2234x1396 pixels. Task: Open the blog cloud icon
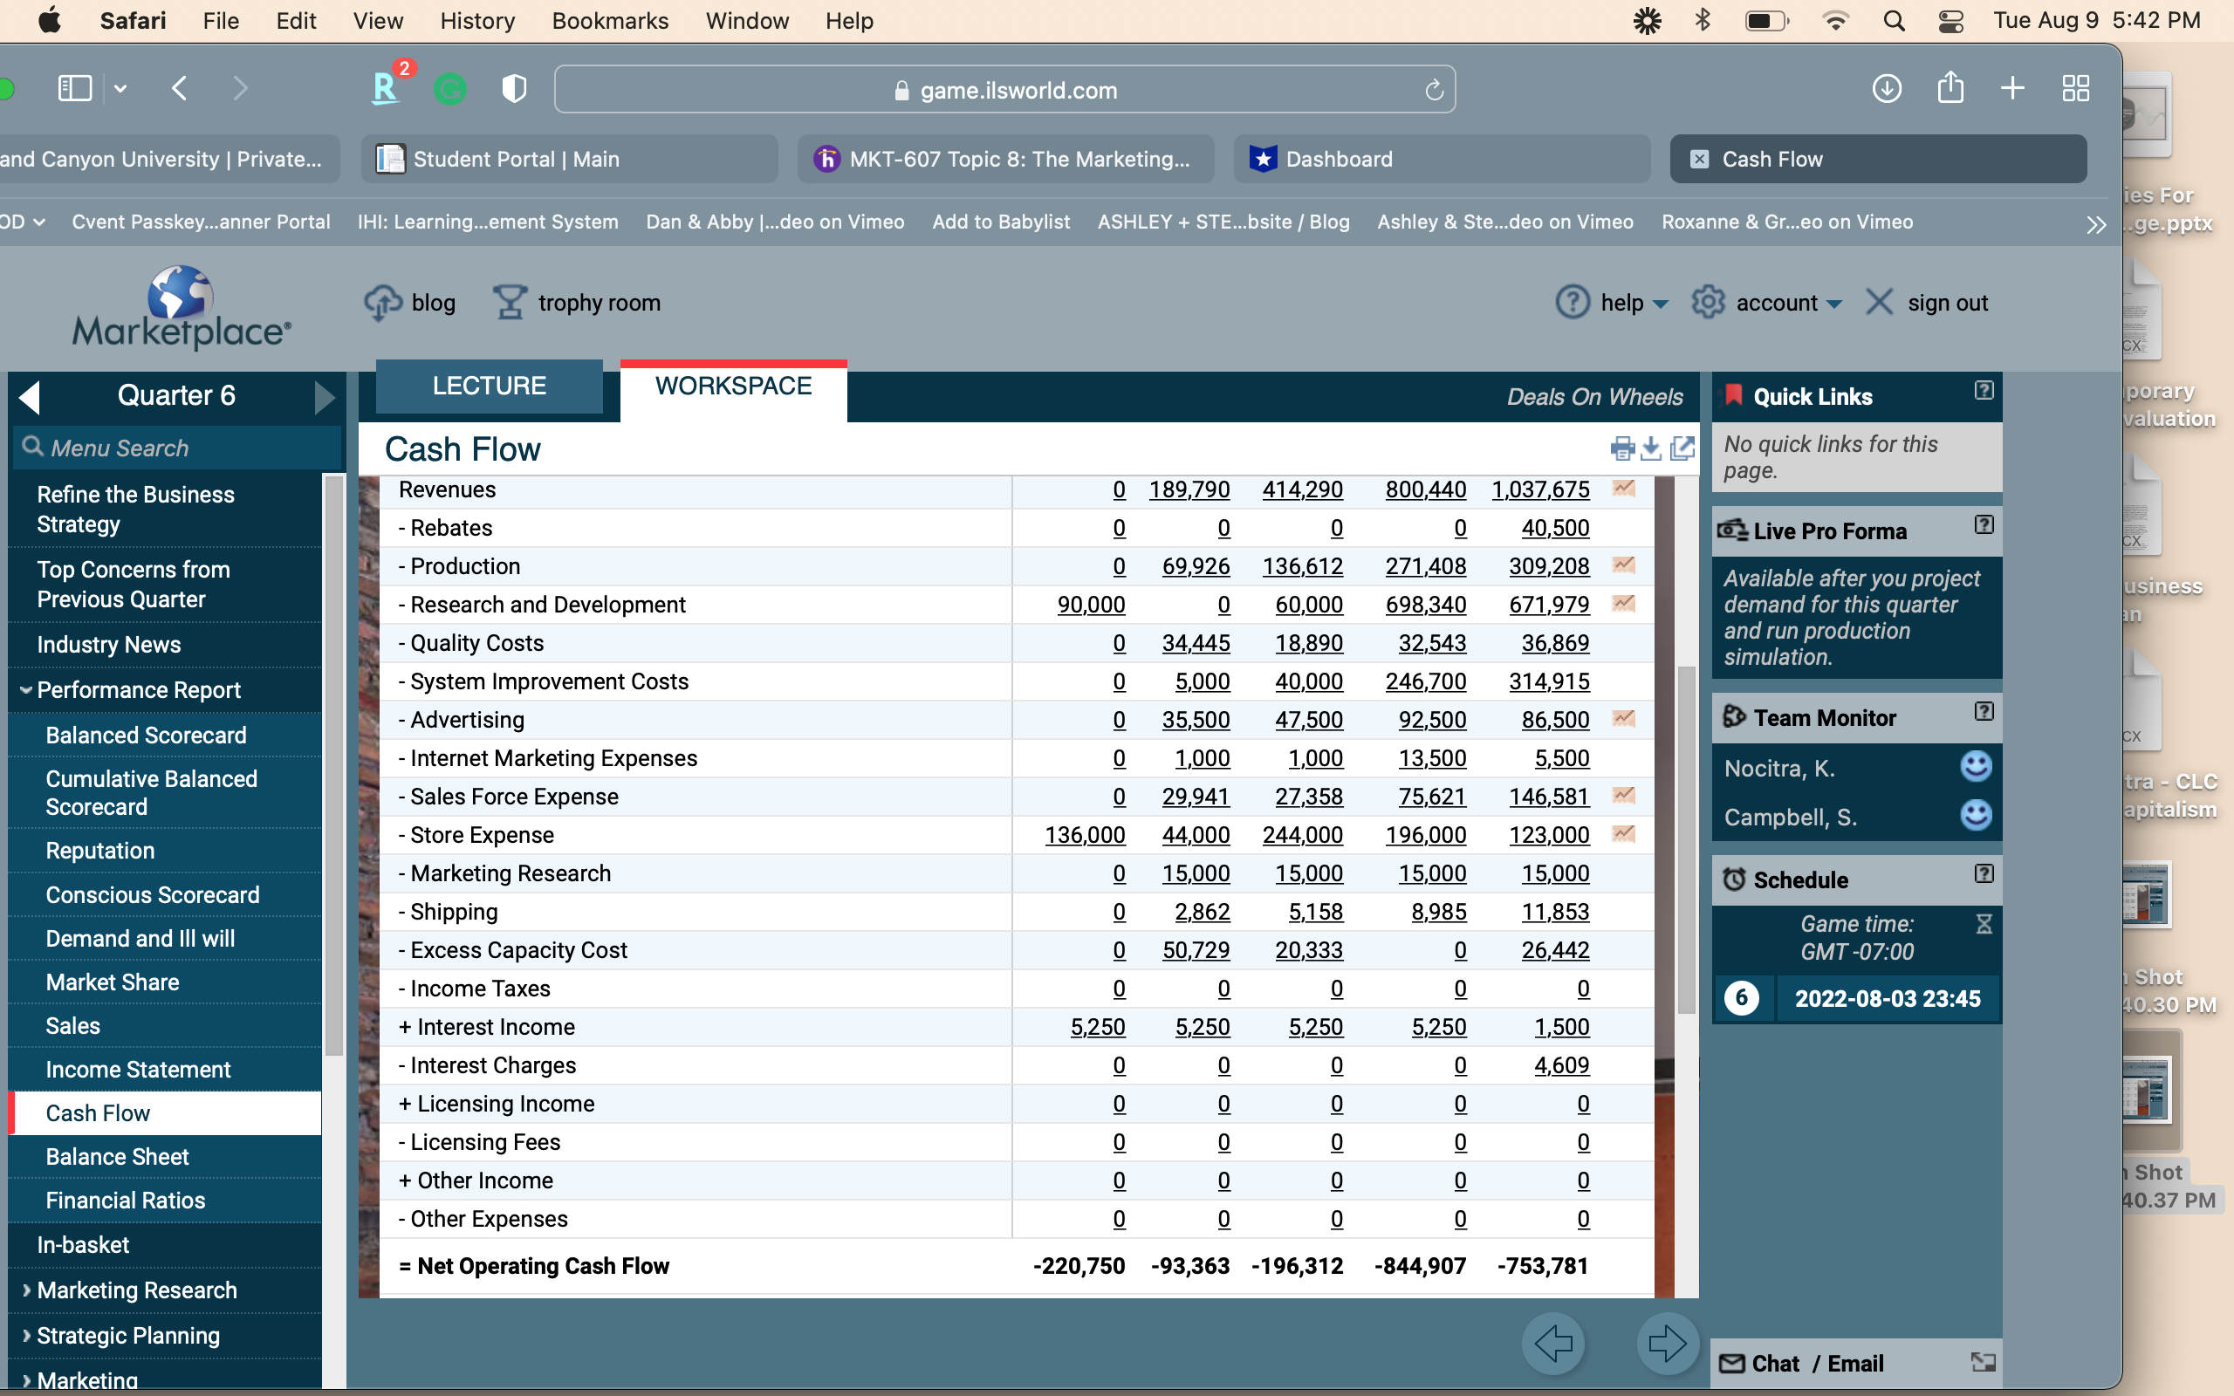coord(382,303)
